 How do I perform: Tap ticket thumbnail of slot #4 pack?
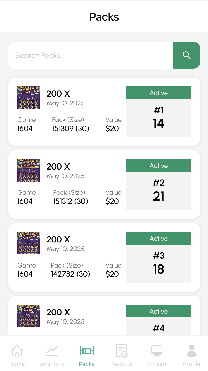coord(29,316)
